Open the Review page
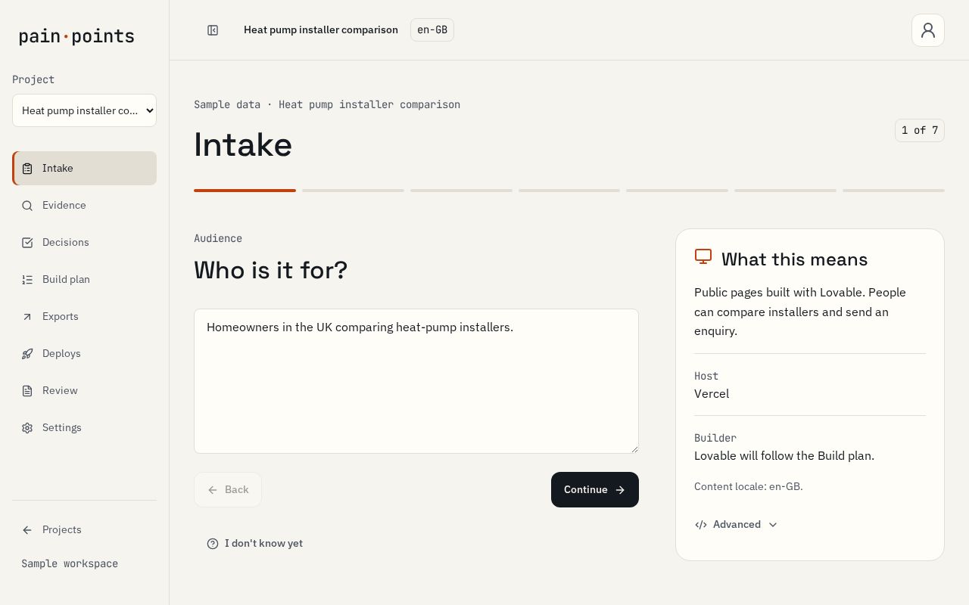 84,391
